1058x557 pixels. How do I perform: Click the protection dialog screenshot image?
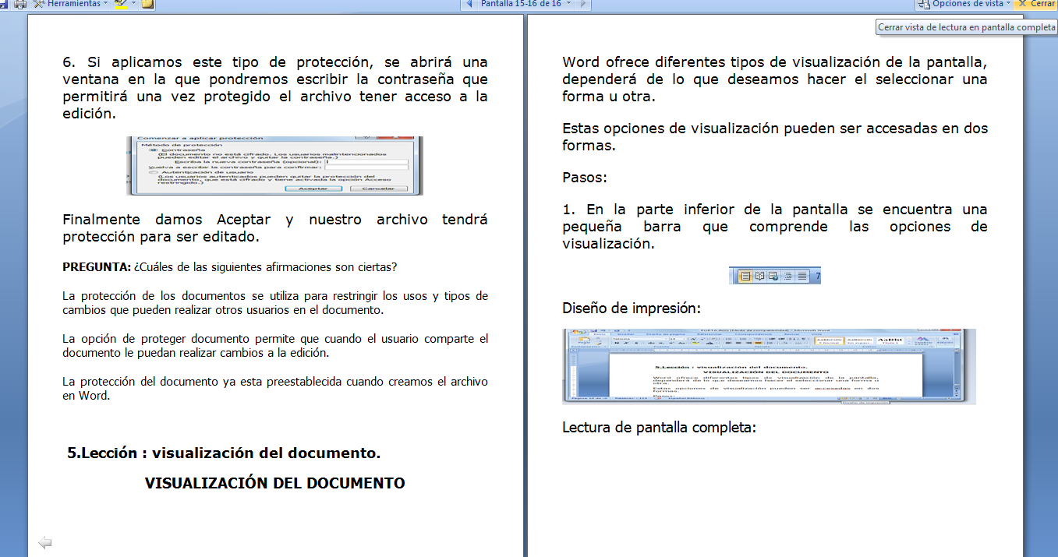click(x=274, y=165)
